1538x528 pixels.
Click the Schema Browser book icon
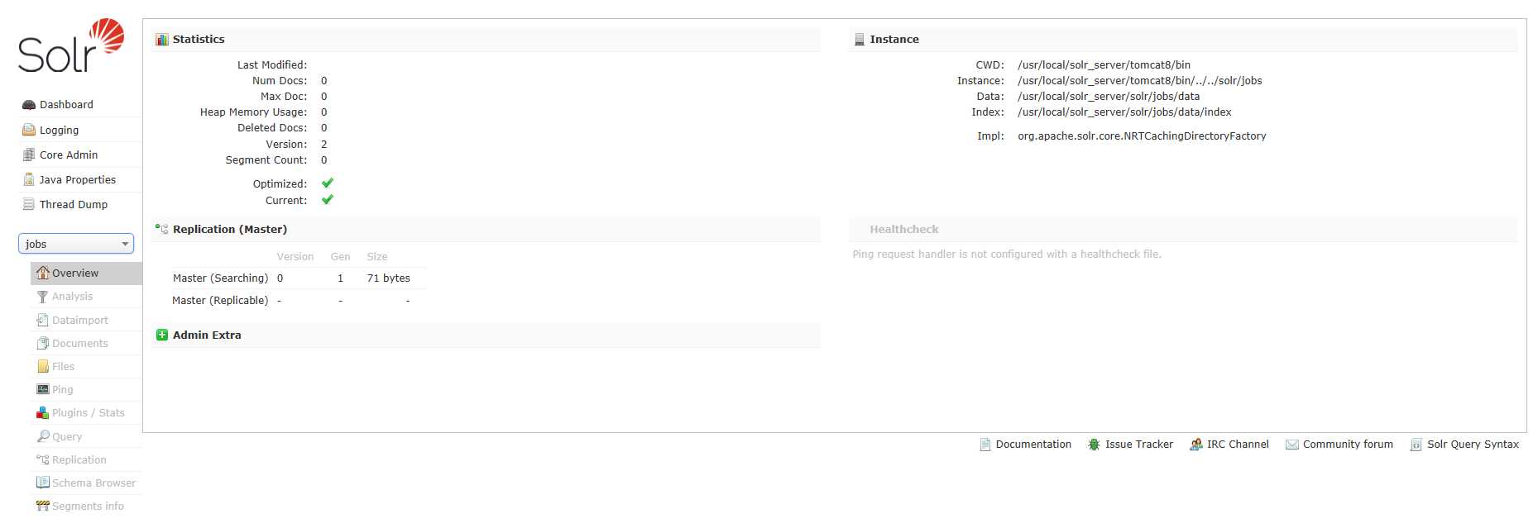click(x=43, y=483)
